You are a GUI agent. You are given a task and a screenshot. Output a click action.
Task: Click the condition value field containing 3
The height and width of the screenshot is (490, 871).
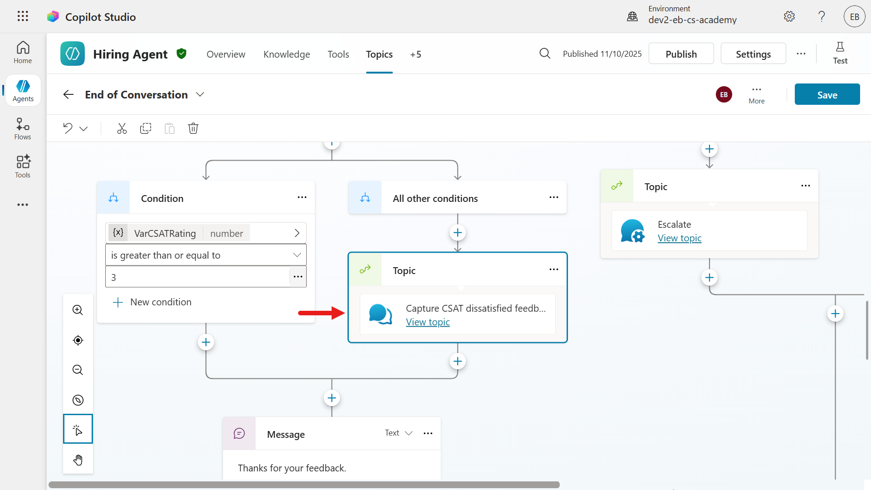pyautogui.click(x=197, y=277)
